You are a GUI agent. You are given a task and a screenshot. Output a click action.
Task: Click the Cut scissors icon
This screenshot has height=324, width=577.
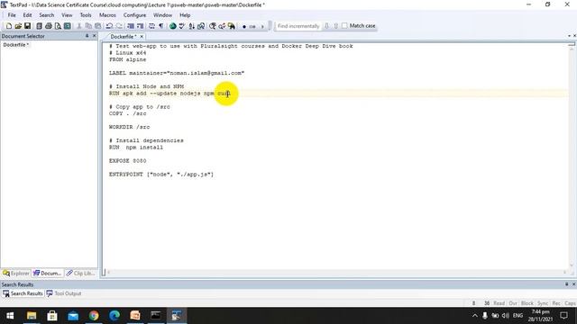(78, 26)
